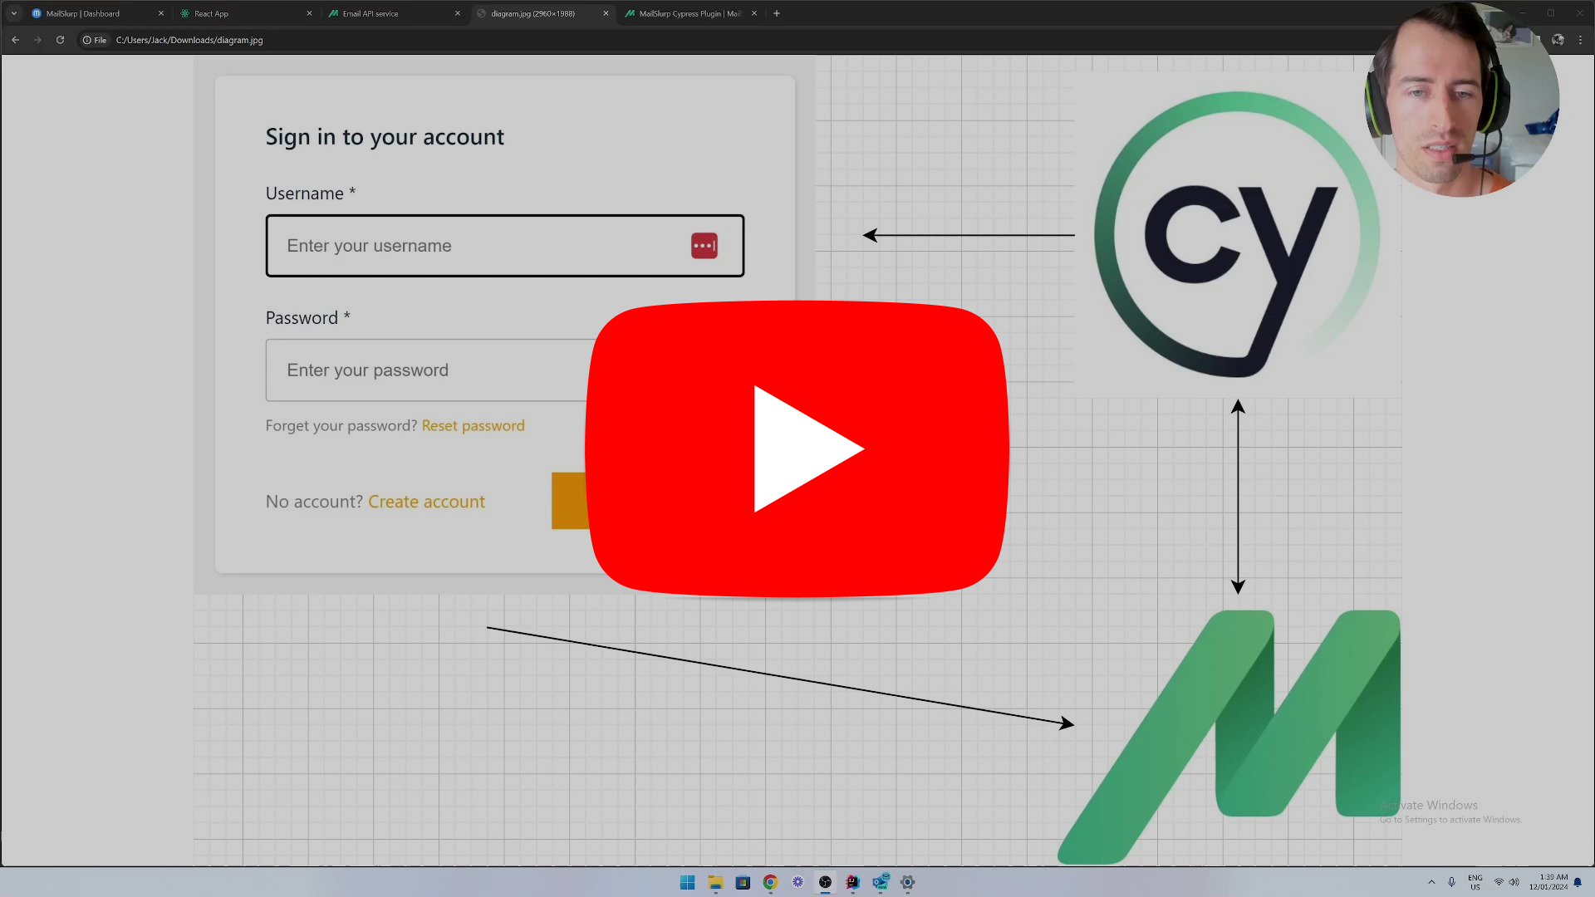
Task: Follow the Create account link
Action: (x=426, y=502)
